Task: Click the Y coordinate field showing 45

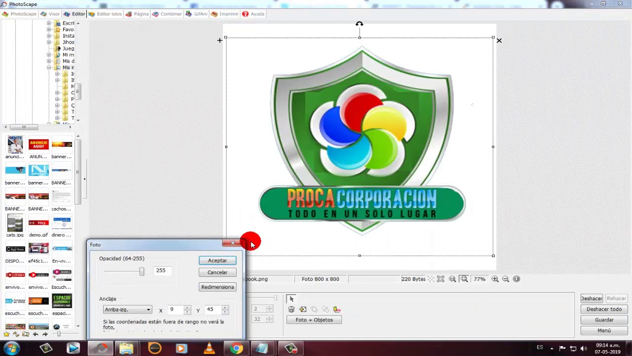Action: click(x=212, y=310)
